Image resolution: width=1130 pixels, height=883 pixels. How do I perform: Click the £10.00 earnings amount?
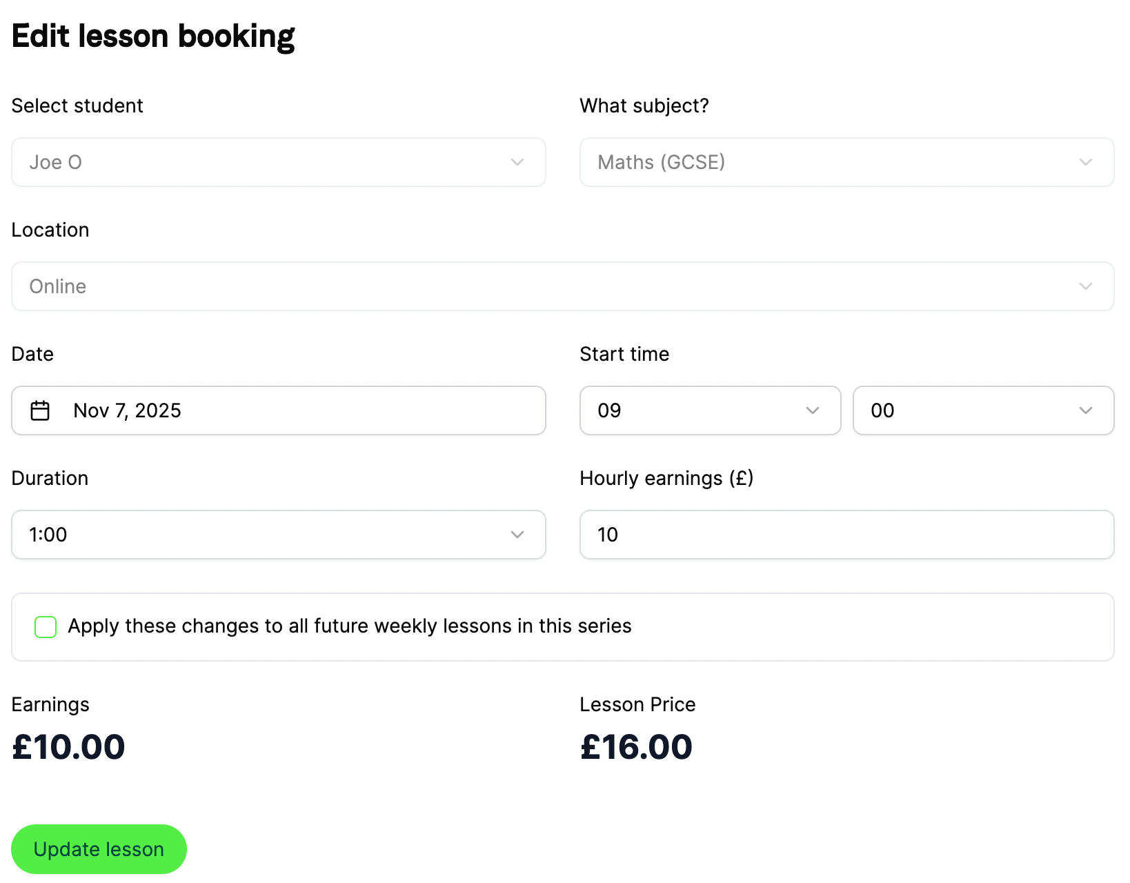click(68, 747)
